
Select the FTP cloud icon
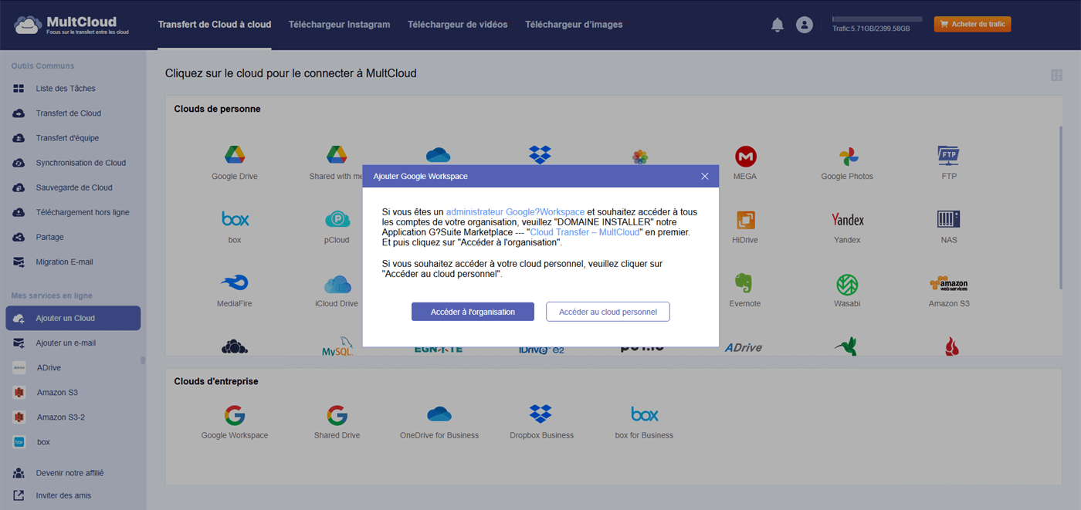(x=949, y=156)
